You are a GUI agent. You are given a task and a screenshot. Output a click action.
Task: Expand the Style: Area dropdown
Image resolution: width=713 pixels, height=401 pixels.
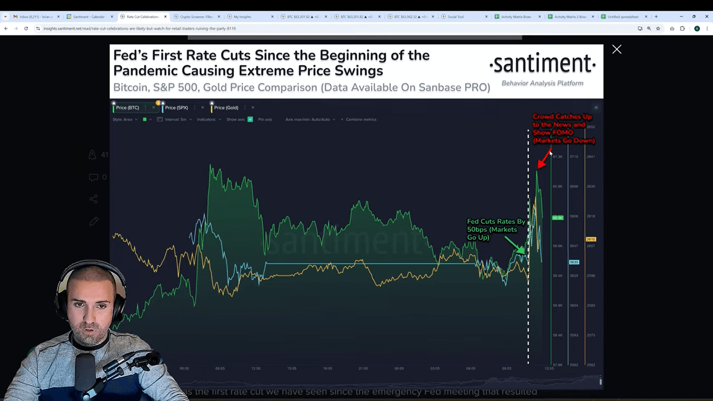tap(125, 119)
